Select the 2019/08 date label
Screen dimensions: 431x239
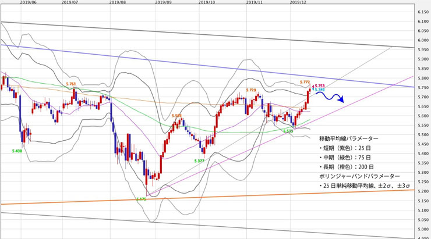118,2
